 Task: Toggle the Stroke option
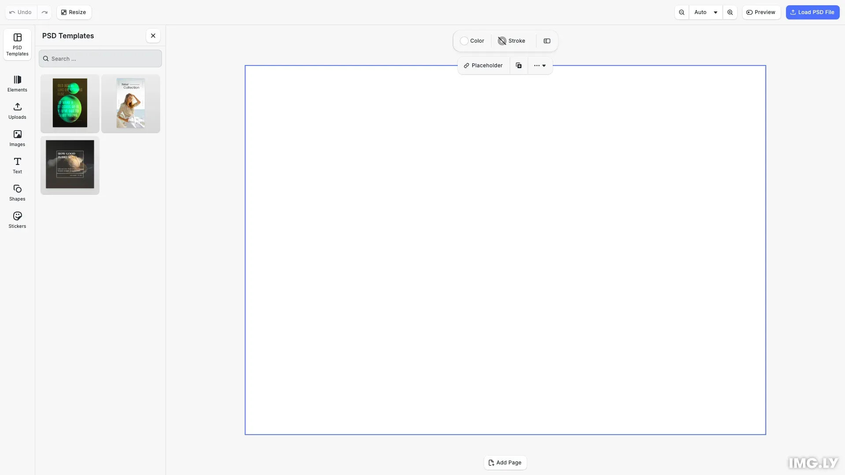click(x=511, y=41)
